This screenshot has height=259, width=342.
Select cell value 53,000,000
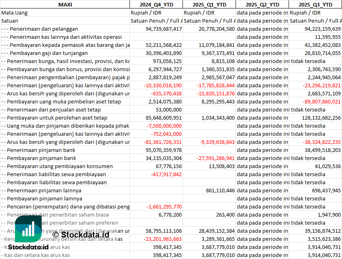[169, 109]
